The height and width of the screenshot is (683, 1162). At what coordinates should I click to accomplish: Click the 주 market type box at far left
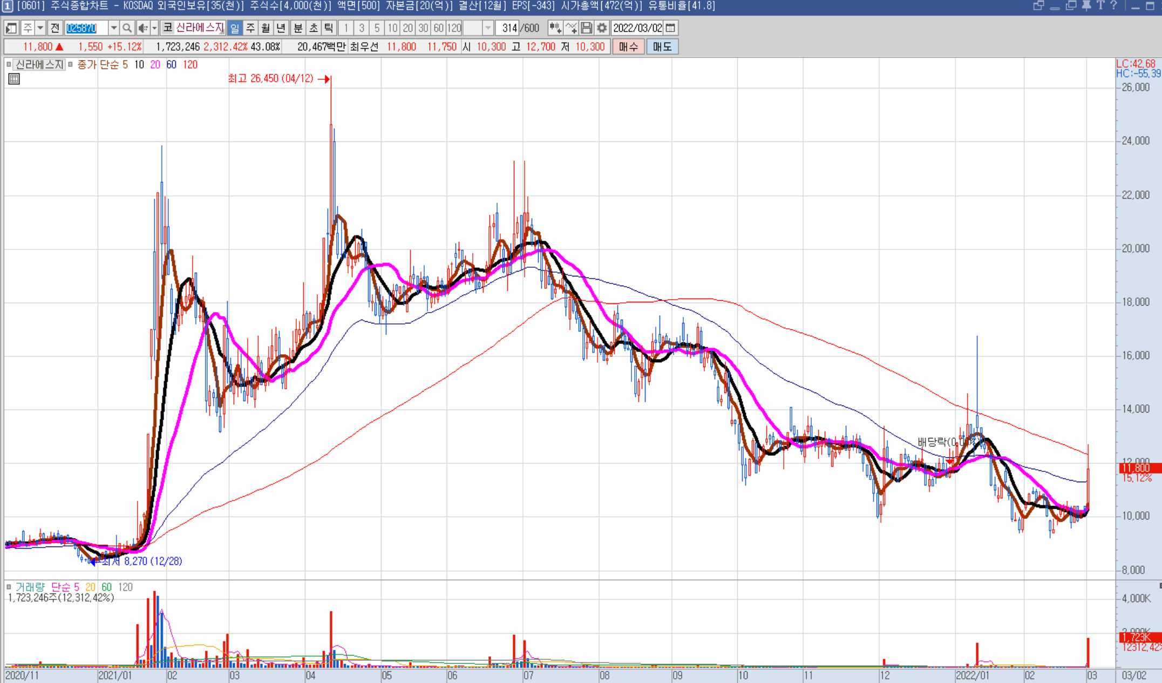point(28,28)
